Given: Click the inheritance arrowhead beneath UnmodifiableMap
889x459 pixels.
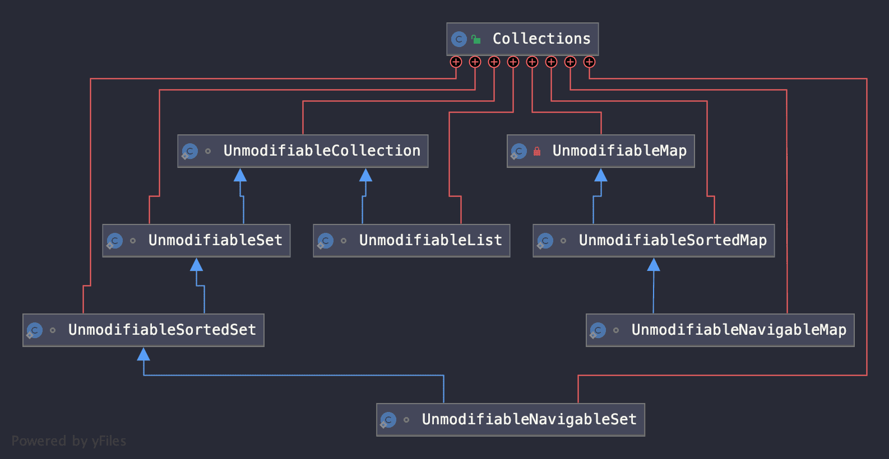Looking at the screenshot, I should tap(601, 175).
